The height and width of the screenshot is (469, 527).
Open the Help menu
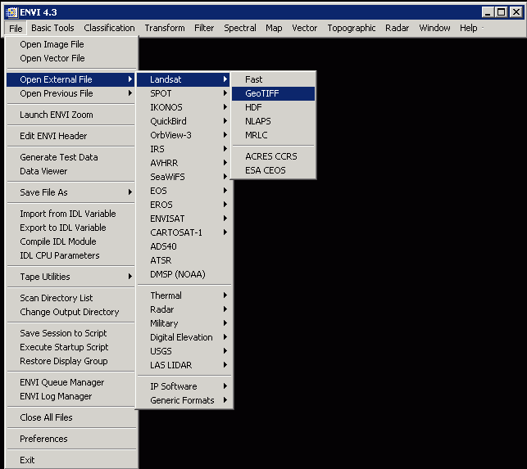click(469, 28)
